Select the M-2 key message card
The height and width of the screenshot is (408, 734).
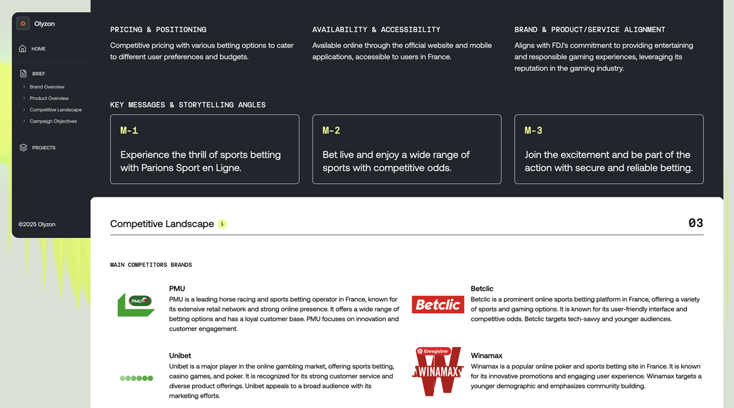click(407, 149)
